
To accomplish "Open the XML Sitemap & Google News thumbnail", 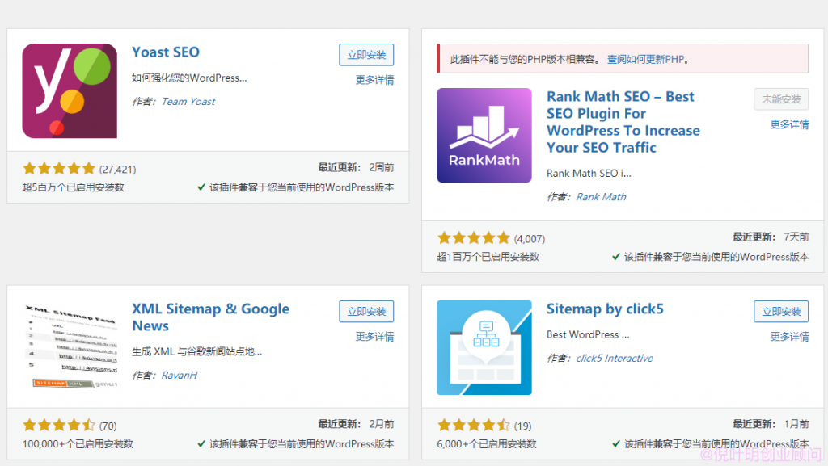I will pyautogui.click(x=70, y=347).
